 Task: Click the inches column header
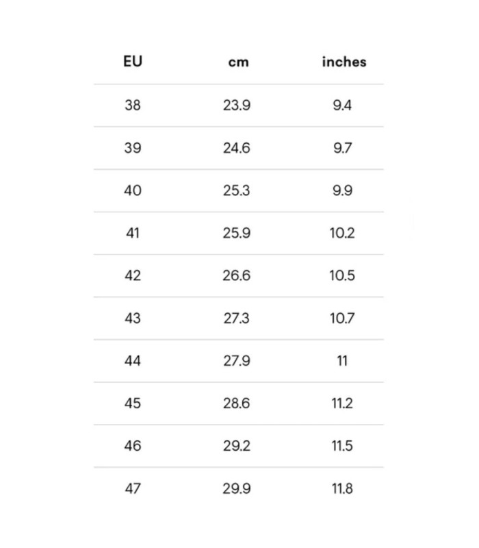[x=344, y=62]
